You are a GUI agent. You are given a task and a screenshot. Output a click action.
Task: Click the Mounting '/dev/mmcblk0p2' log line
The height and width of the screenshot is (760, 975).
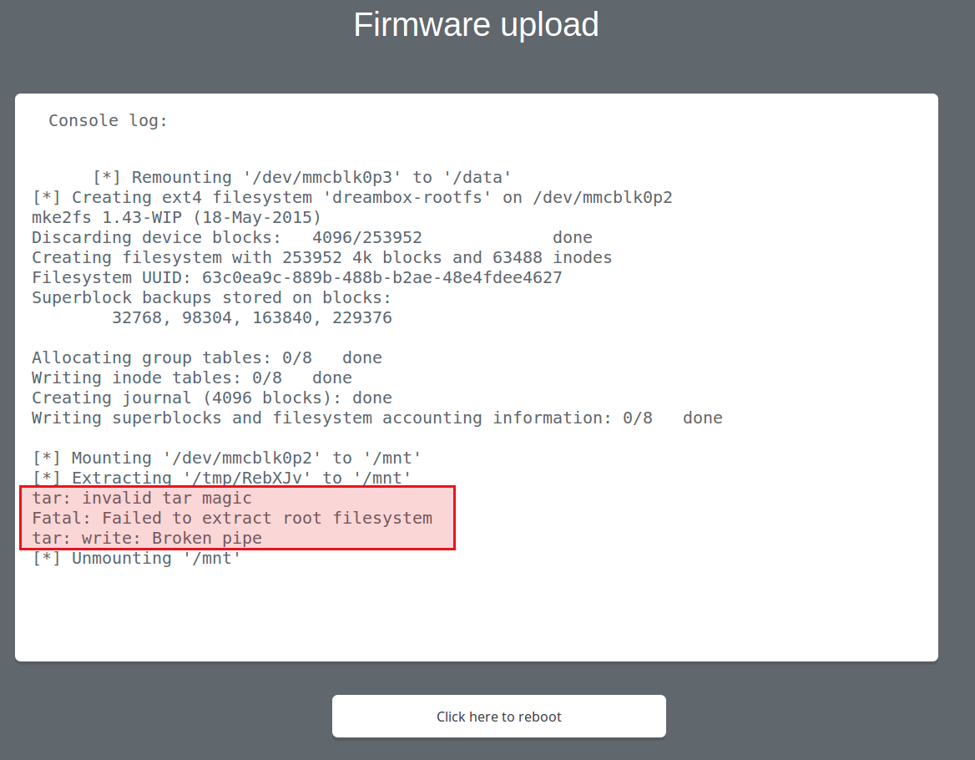[226, 458]
